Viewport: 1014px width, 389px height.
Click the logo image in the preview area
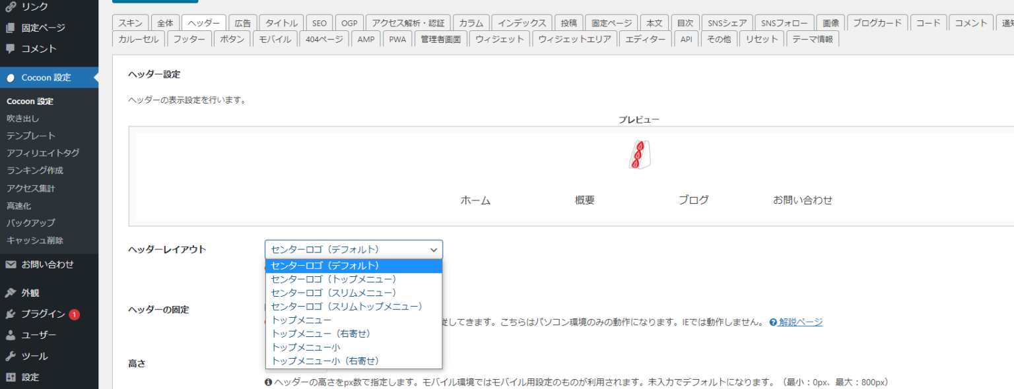[x=640, y=153]
